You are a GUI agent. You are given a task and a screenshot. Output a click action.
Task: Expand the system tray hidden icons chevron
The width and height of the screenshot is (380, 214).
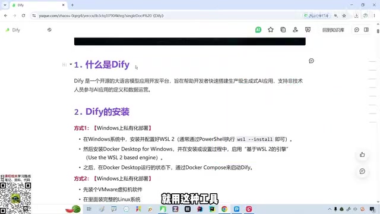[330, 209]
